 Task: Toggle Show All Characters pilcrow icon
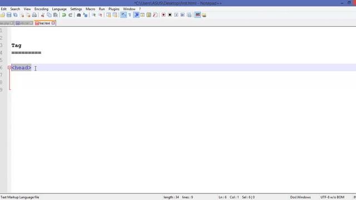(x=130, y=15)
